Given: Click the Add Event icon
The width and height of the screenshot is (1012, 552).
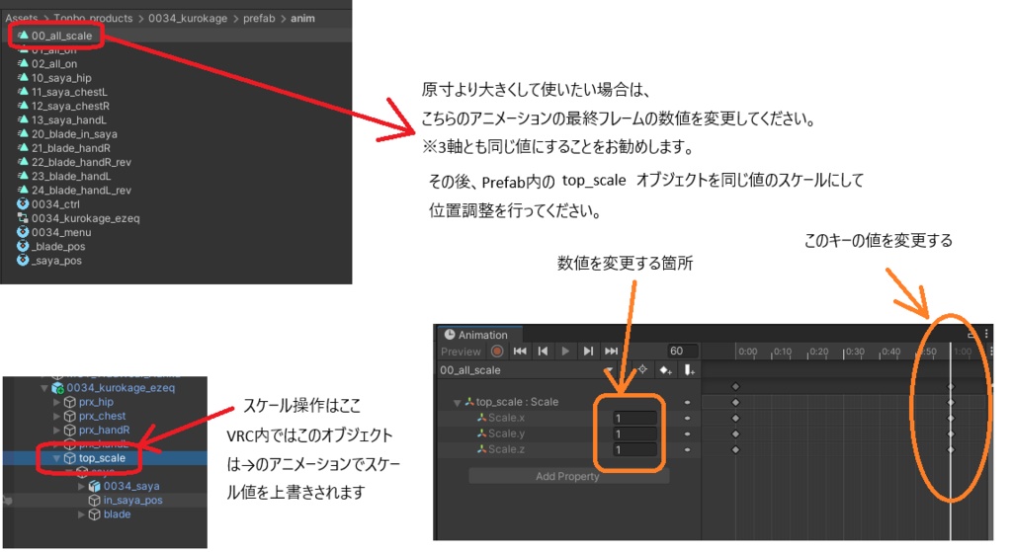Looking at the screenshot, I should [x=689, y=370].
